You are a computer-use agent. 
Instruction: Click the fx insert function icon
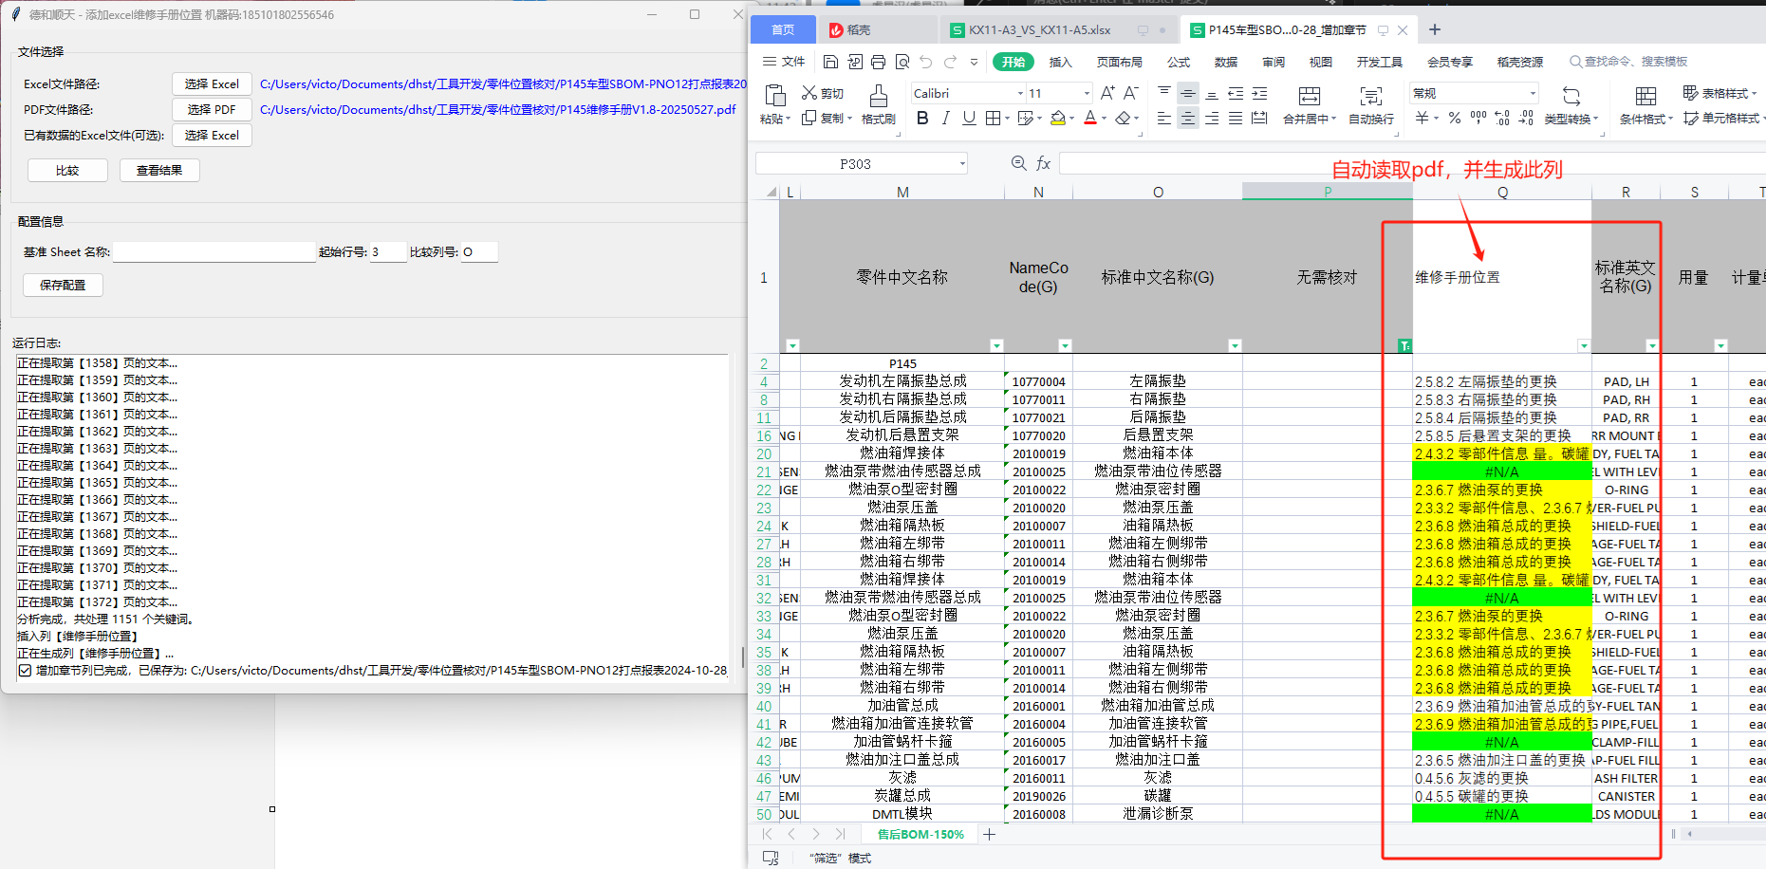pyautogui.click(x=1043, y=163)
